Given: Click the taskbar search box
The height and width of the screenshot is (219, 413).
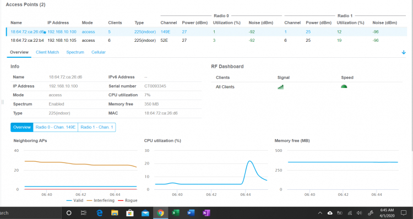Looking at the screenshot, I should (30, 213).
